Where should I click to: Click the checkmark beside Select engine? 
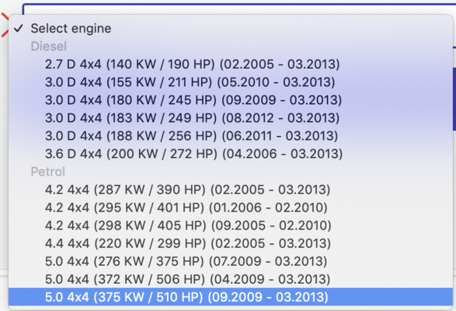(19, 28)
